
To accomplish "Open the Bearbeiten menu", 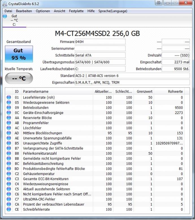I will [x=24, y=11].
